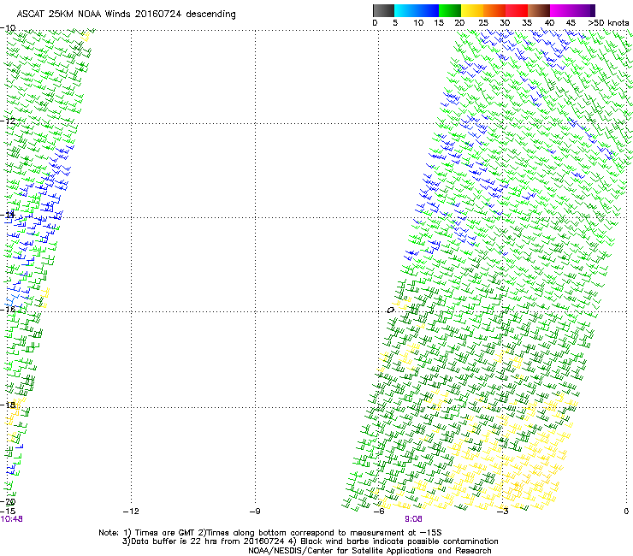
Task: Click the yellow 20–25 knots color segment
Action: click(x=472, y=10)
